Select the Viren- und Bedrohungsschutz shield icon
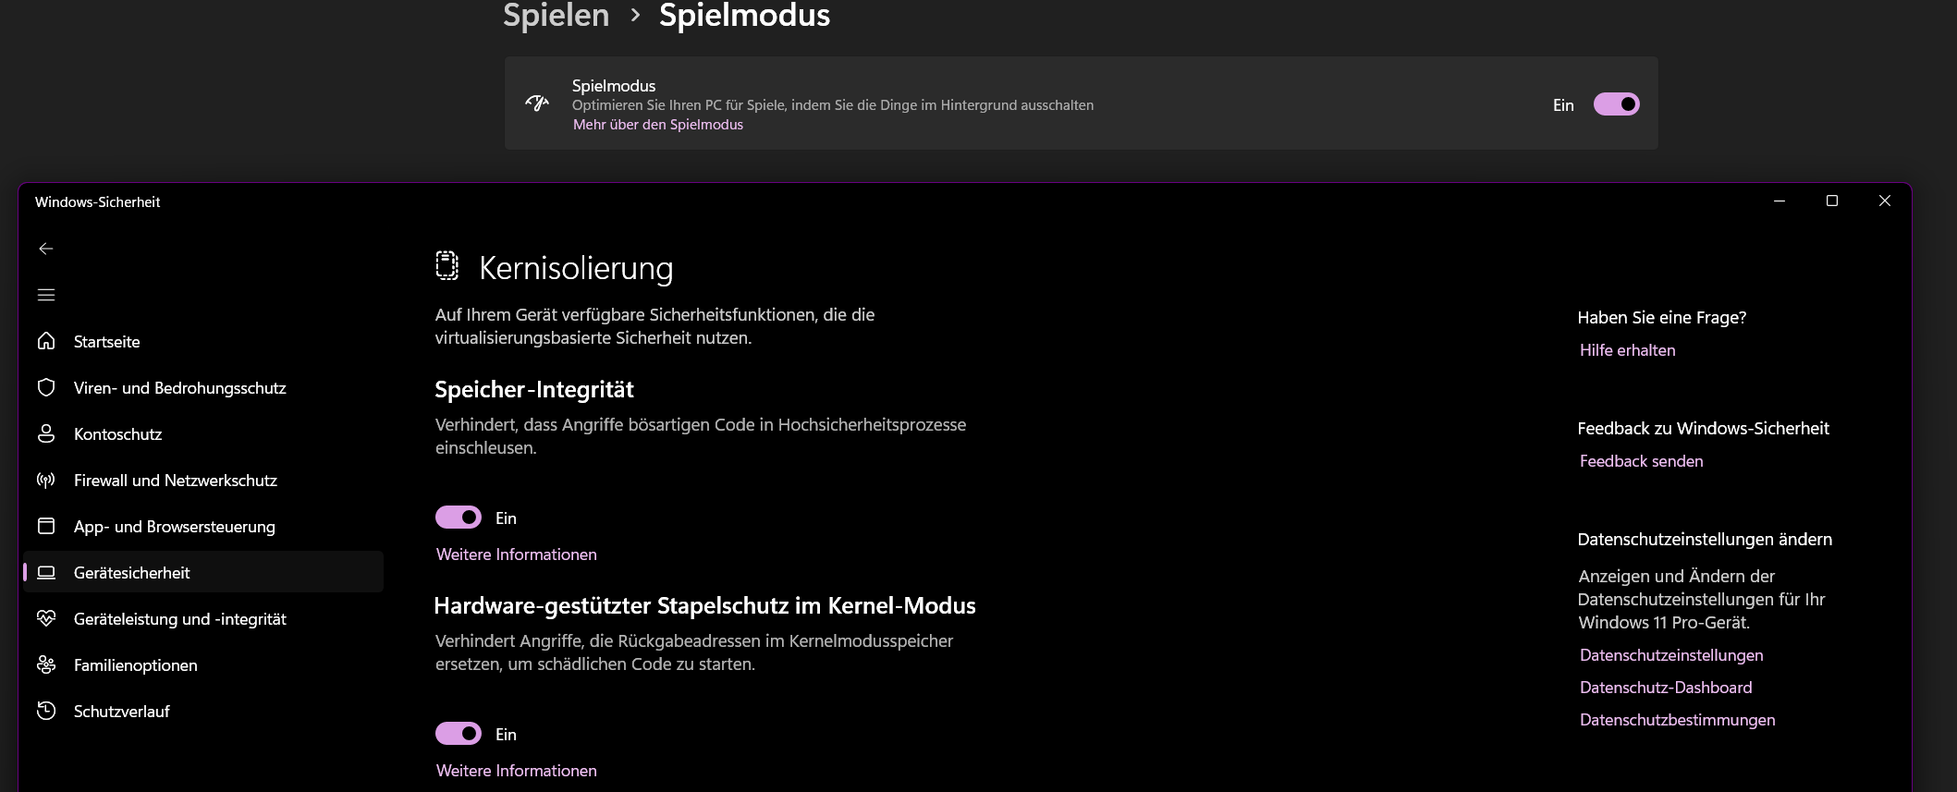 click(46, 387)
